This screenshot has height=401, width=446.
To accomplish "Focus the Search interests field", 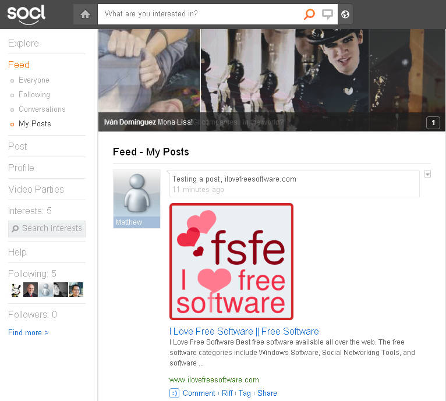I will [47, 229].
